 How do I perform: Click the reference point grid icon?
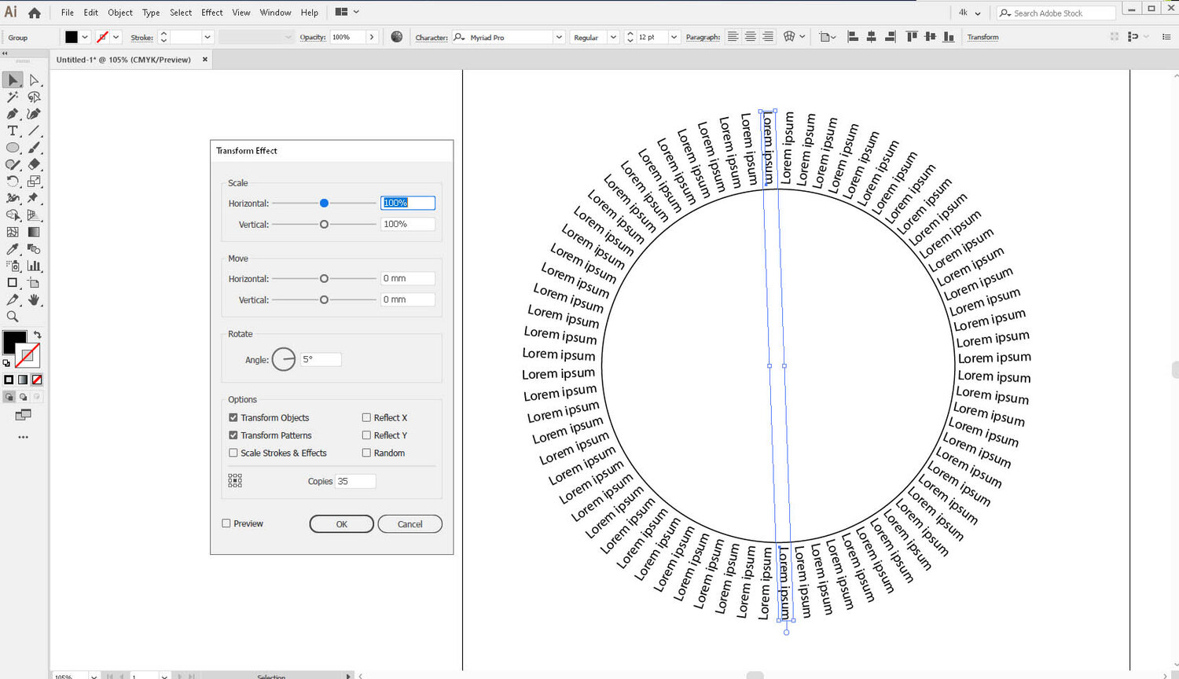click(235, 481)
